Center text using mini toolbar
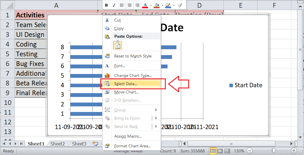 (x=130, y=5)
